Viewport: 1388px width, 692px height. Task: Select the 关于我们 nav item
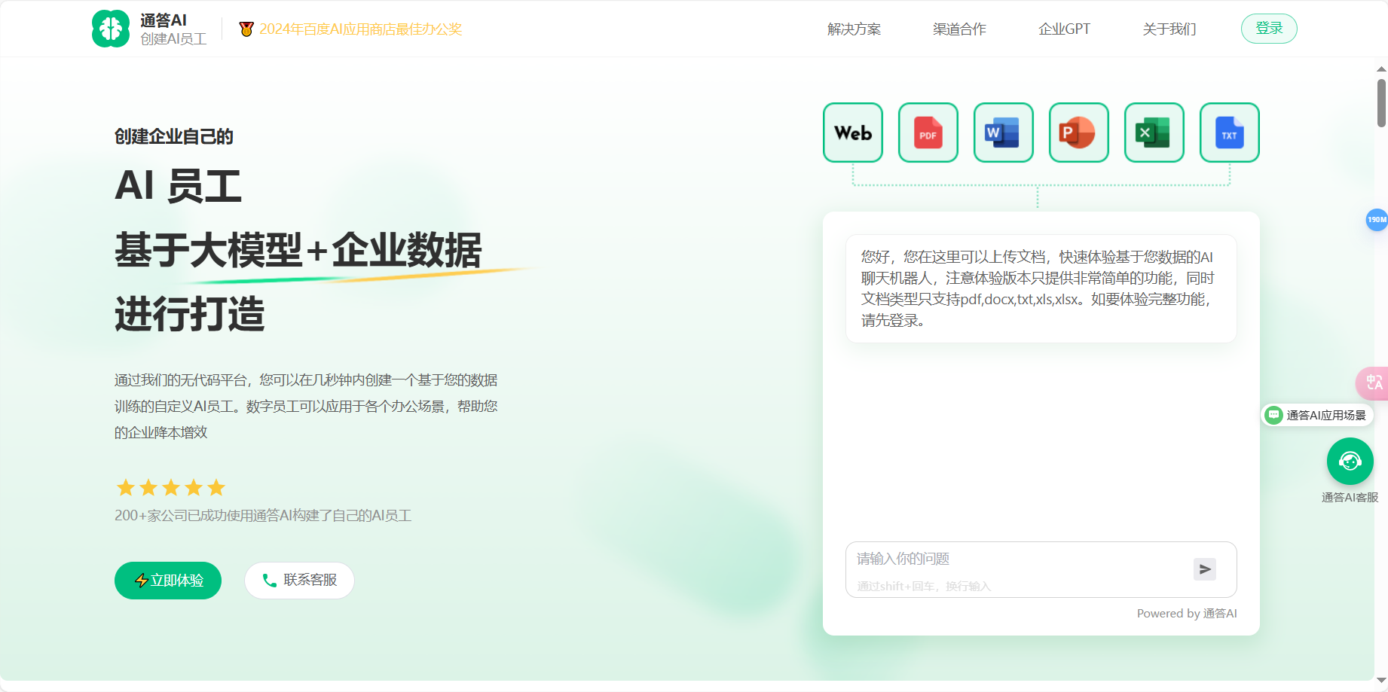(x=1169, y=29)
